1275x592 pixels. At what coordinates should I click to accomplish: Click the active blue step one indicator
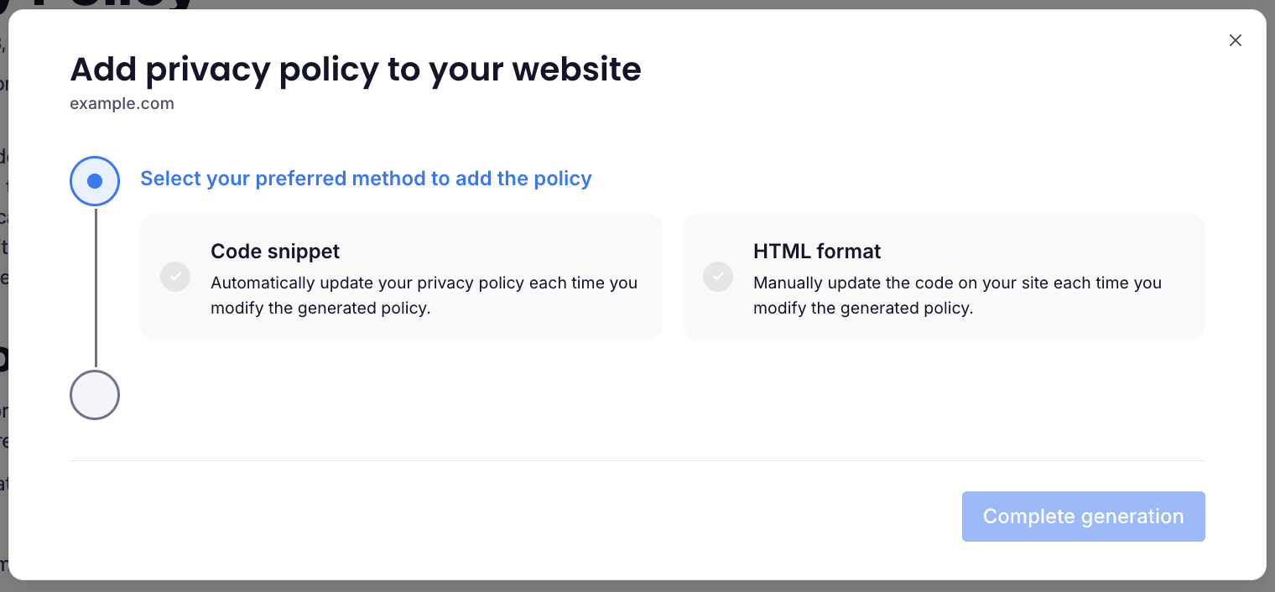95,181
